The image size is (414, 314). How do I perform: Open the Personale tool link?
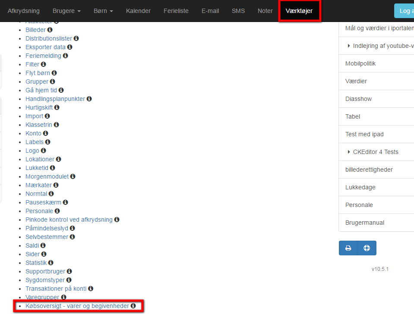pos(39,211)
